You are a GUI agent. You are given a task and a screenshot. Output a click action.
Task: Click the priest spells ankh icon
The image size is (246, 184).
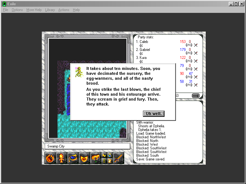pos(61,158)
